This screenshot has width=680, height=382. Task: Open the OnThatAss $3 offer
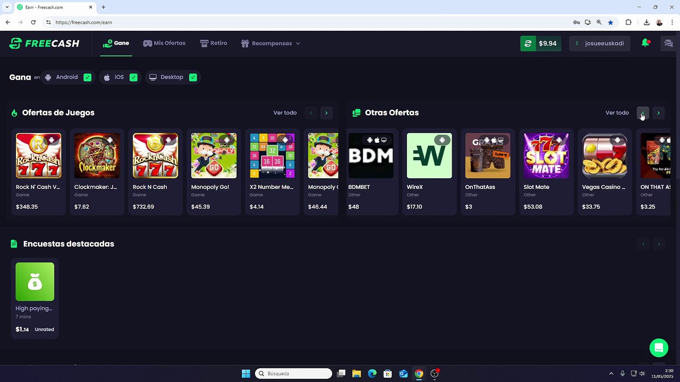coord(488,171)
